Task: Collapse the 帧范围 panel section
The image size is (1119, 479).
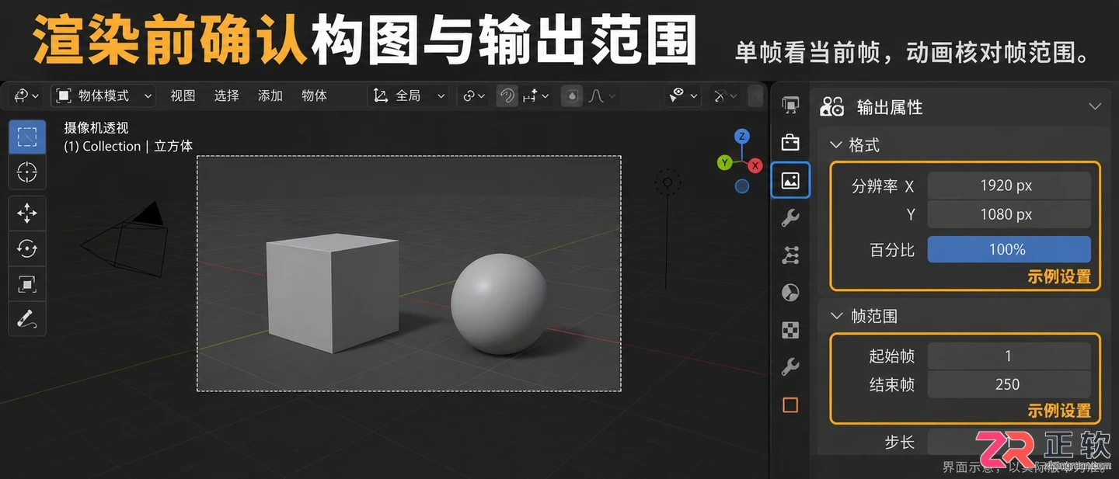Action: (x=836, y=316)
